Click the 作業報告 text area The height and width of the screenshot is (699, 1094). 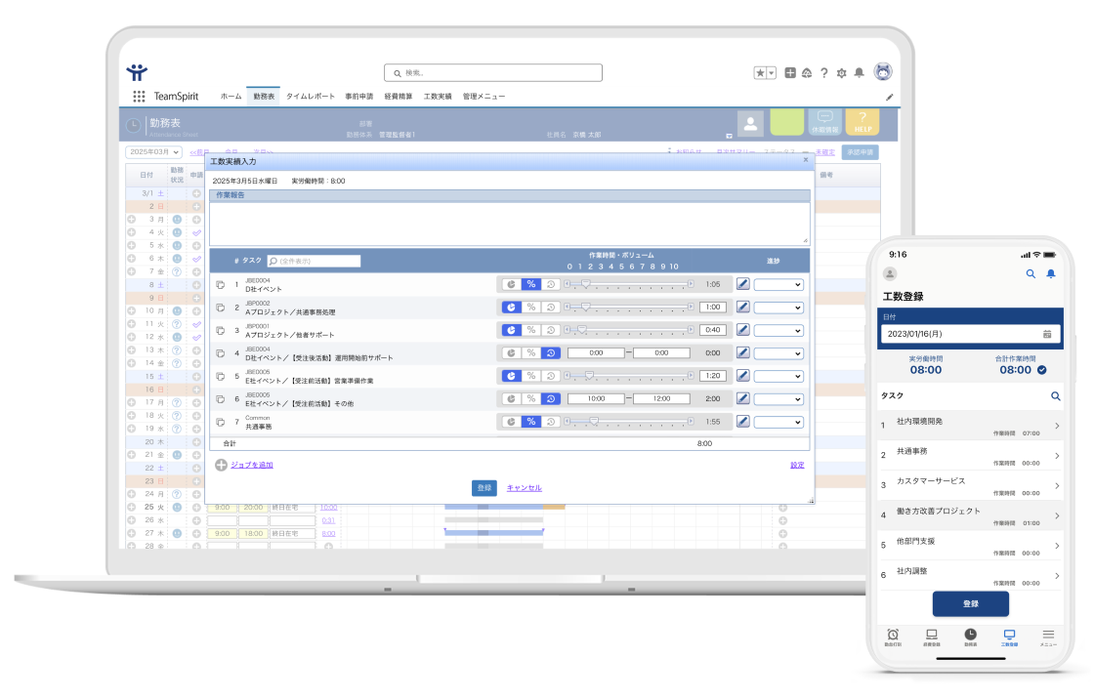[508, 223]
